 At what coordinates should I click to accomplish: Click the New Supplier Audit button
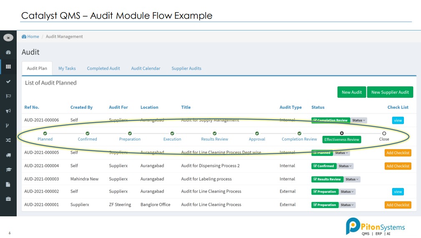click(390, 92)
